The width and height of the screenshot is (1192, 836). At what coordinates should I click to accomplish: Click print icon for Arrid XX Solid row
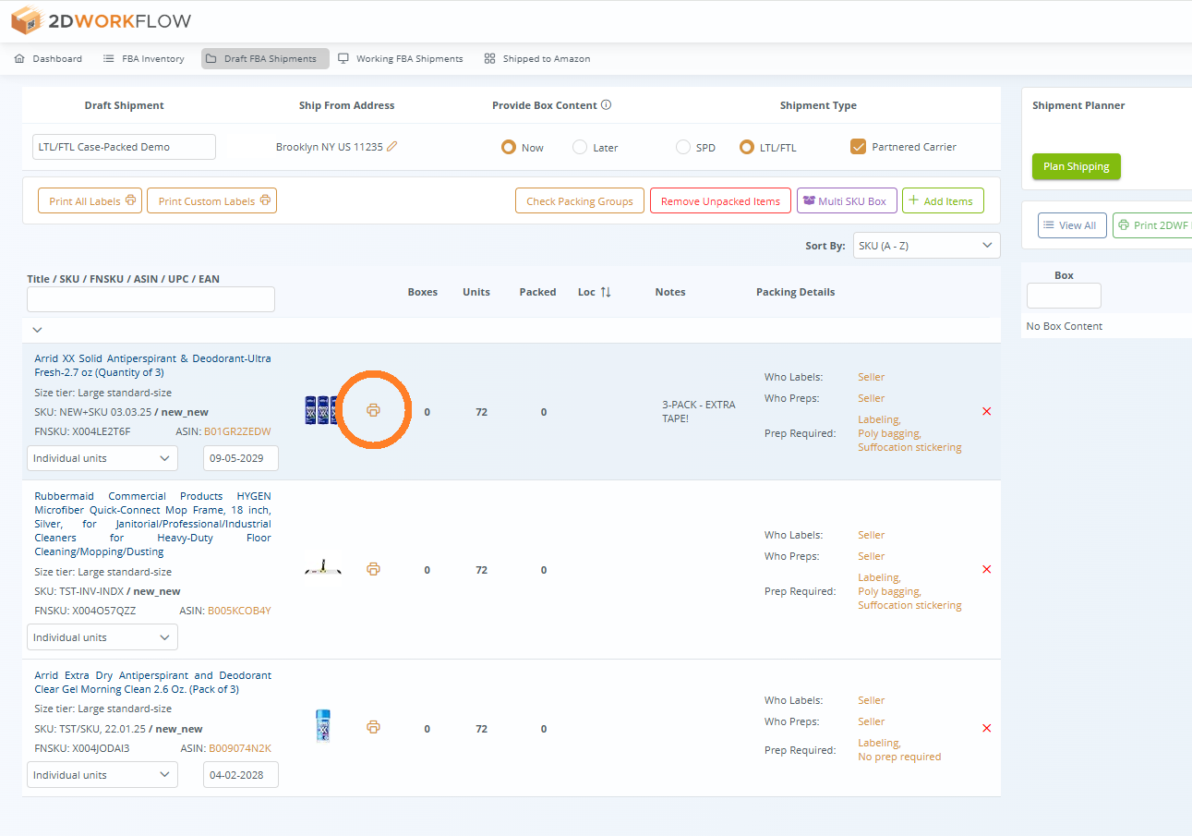coord(373,411)
